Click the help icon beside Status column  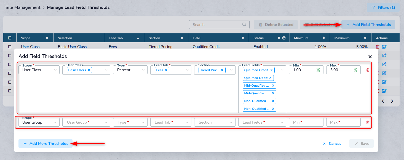284,38
